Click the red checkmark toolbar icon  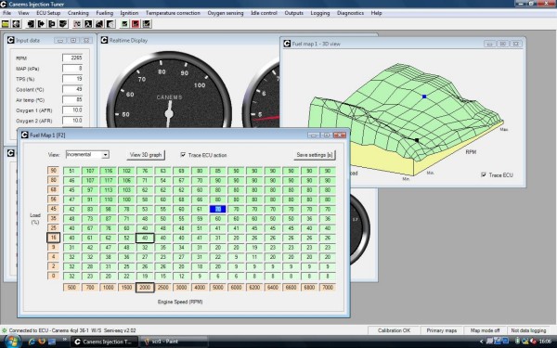(136, 24)
